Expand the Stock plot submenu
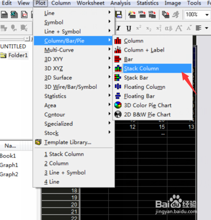This screenshot has height=220, width=211. tap(74, 133)
